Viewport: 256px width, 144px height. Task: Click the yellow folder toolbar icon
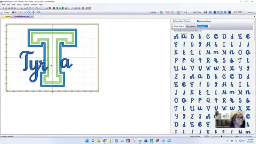click(6, 8)
